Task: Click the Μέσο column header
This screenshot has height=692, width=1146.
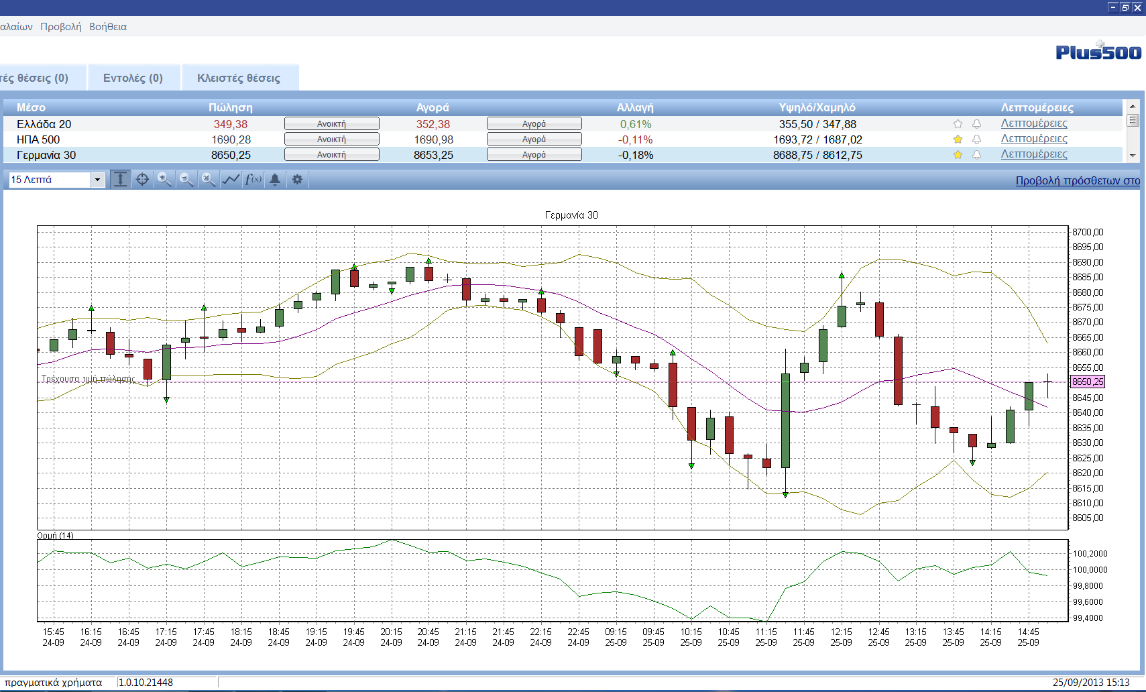Action: click(x=31, y=107)
